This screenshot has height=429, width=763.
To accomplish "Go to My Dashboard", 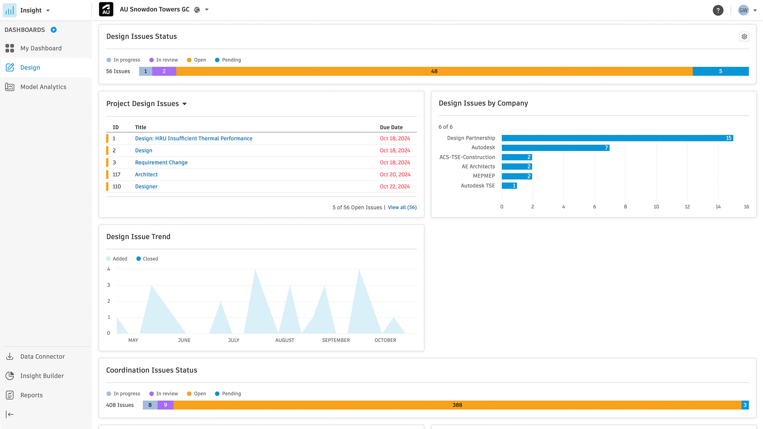I will coord(41,48).
